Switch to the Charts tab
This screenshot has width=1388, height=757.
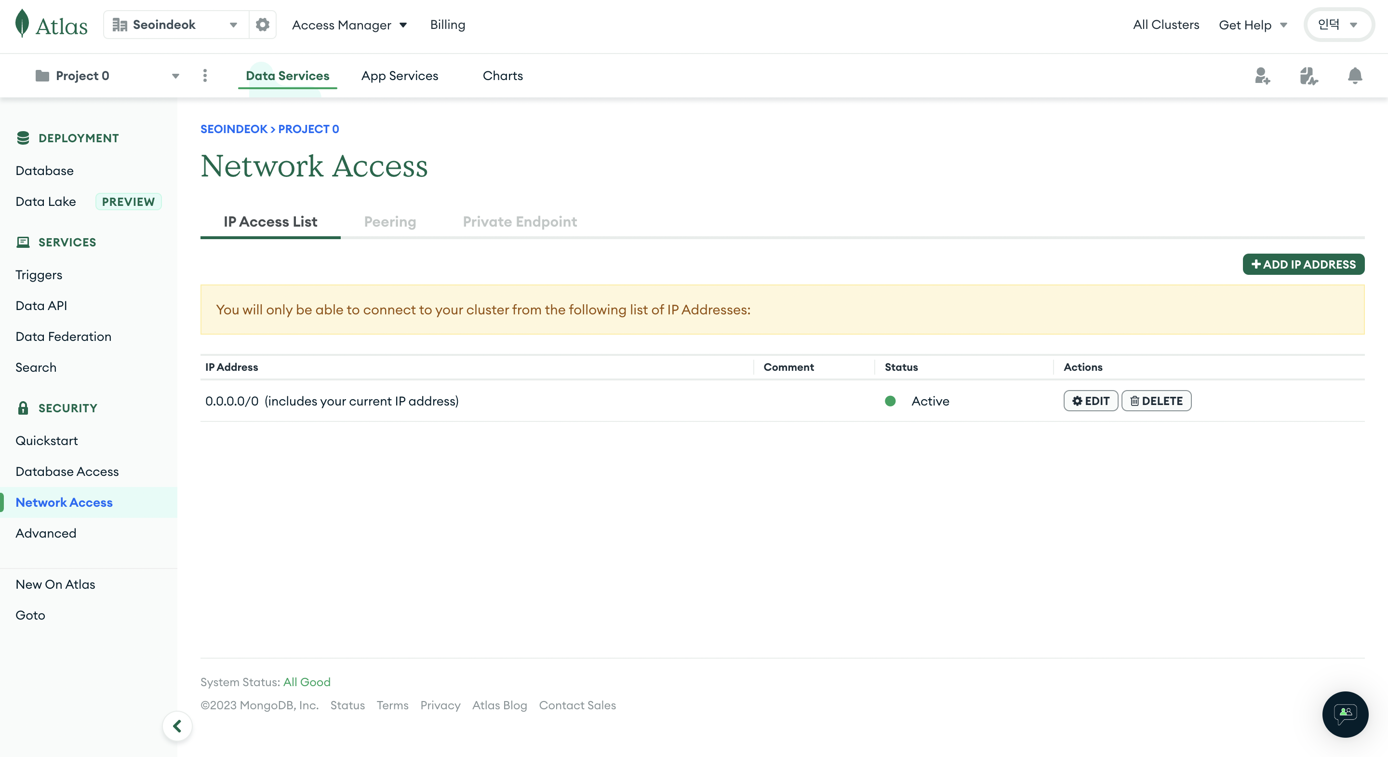502,76
